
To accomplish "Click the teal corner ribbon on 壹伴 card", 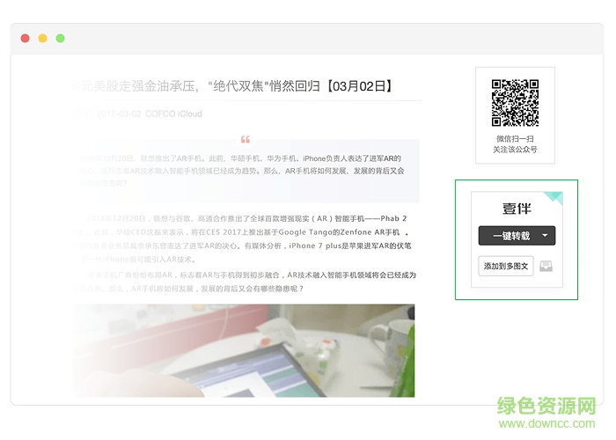I will (x=554, y=196).
